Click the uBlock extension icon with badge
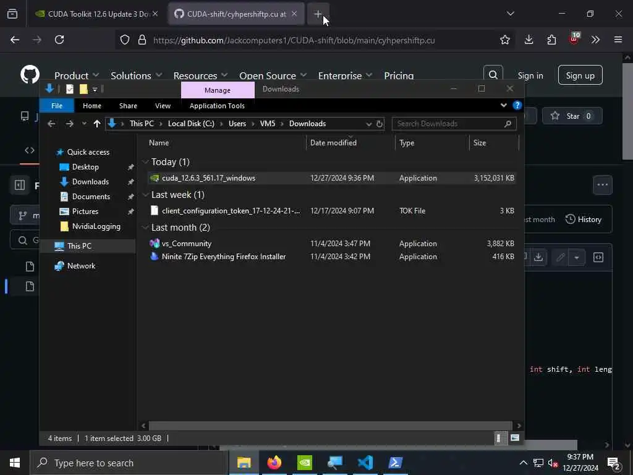633x475 pixels. [x=574, y=39]
